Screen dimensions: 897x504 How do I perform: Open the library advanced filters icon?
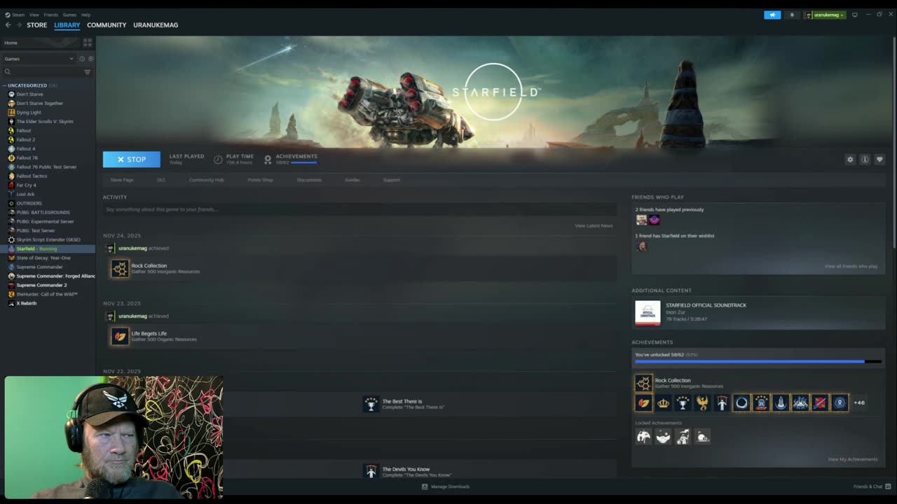click(x=88, y=71)
